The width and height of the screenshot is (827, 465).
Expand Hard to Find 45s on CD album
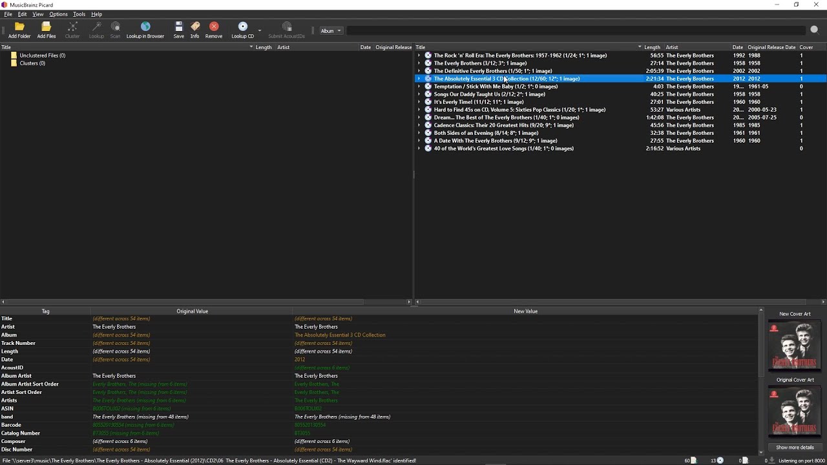tap(419, 110)
